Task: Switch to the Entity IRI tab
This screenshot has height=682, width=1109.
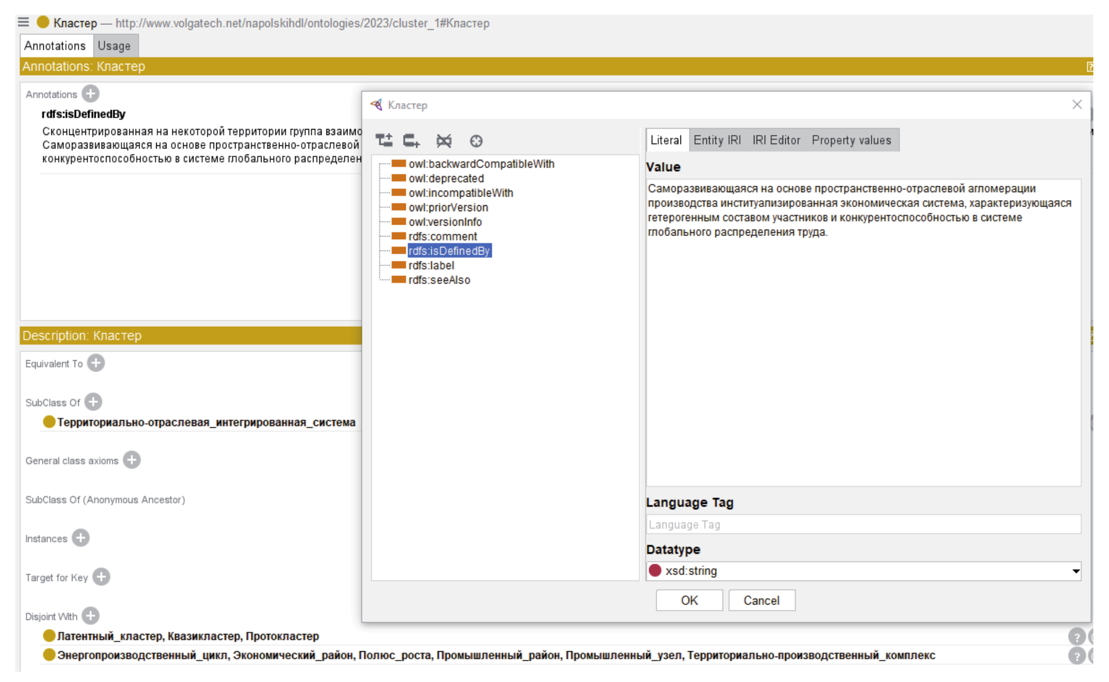Action: [717, 140]
